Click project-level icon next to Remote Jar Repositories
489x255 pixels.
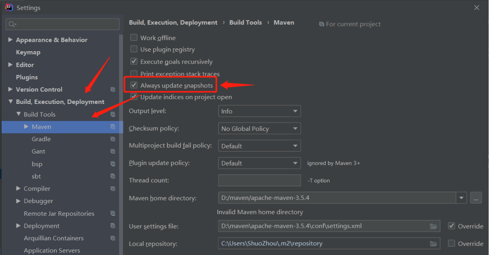pyautogui.click(x=113, y=213)
